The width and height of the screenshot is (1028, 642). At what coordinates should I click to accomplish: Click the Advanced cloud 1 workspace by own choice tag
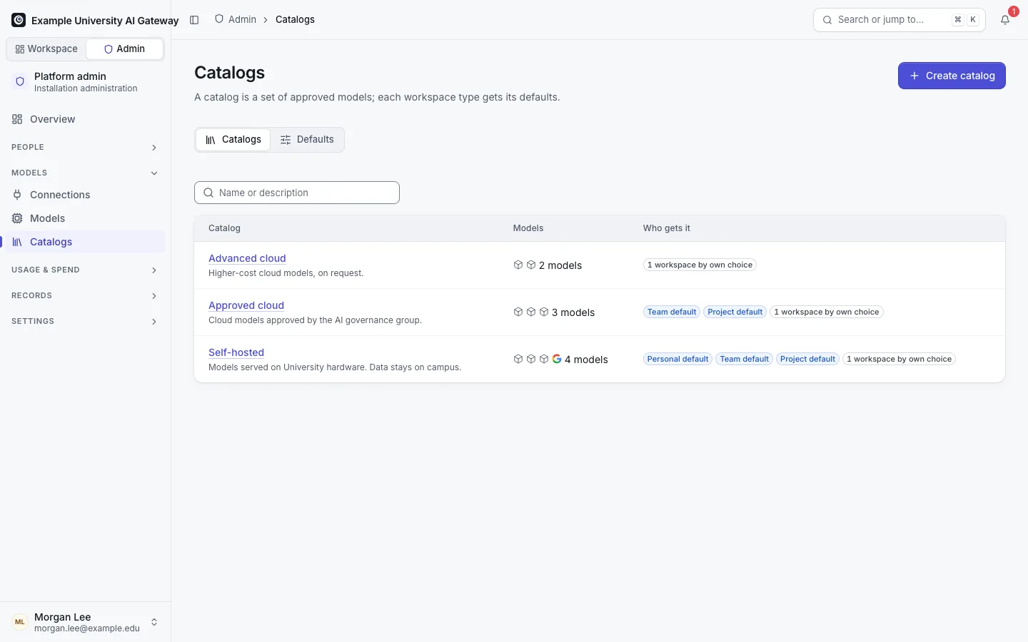[700, 265]
